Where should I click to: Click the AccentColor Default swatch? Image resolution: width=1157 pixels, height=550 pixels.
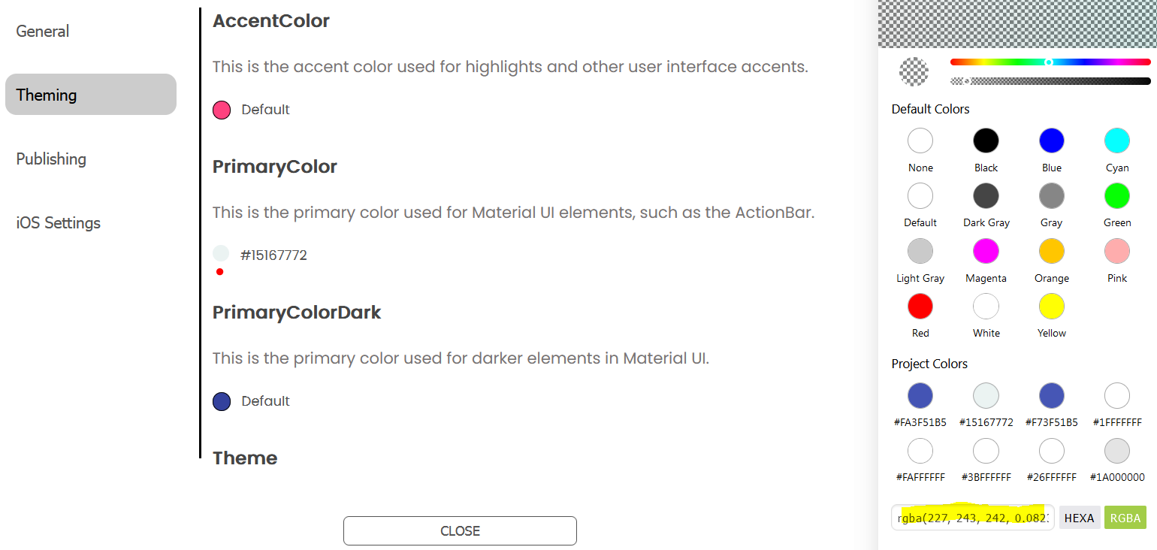point(222,110)
